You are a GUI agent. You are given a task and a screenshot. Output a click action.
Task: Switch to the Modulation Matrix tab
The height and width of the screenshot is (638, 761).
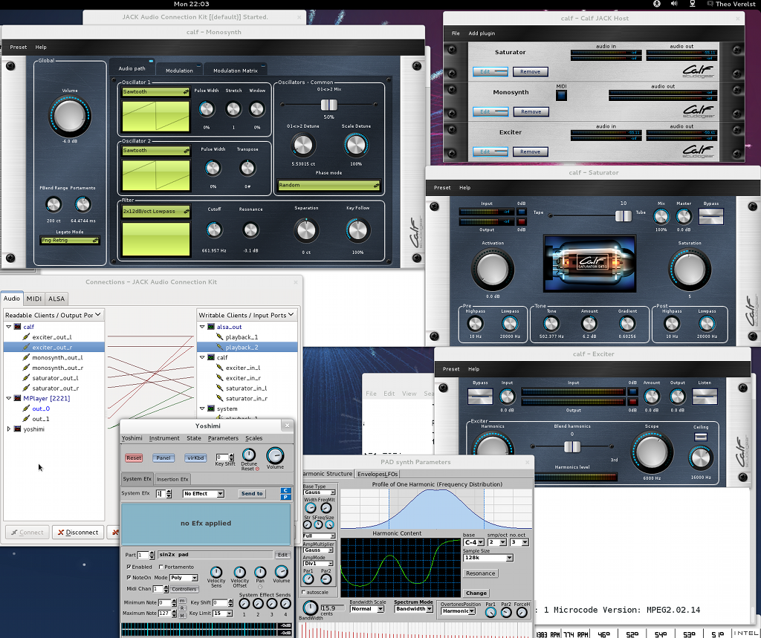click(x=235, y=71)
